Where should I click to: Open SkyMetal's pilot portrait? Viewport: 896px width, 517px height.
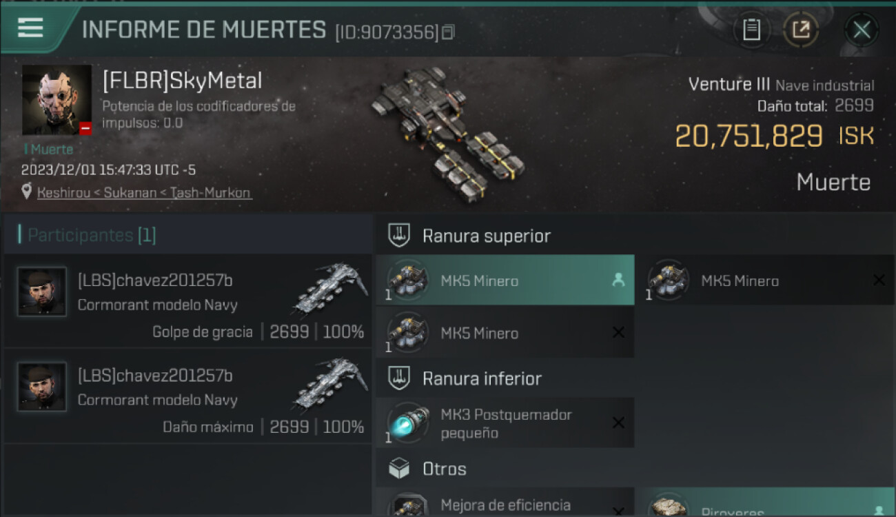pos(57,100)
